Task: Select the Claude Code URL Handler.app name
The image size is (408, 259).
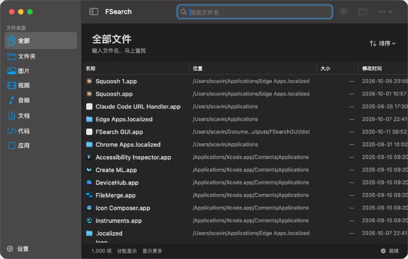Action: pos(138,107)
